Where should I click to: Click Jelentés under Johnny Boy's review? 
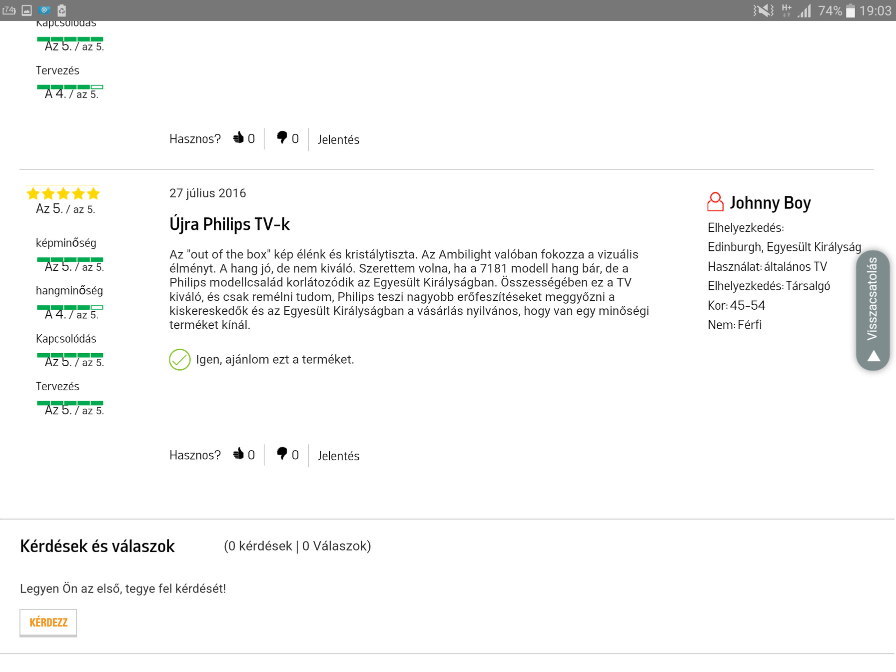pyautogui.click(x=338, y=456)
